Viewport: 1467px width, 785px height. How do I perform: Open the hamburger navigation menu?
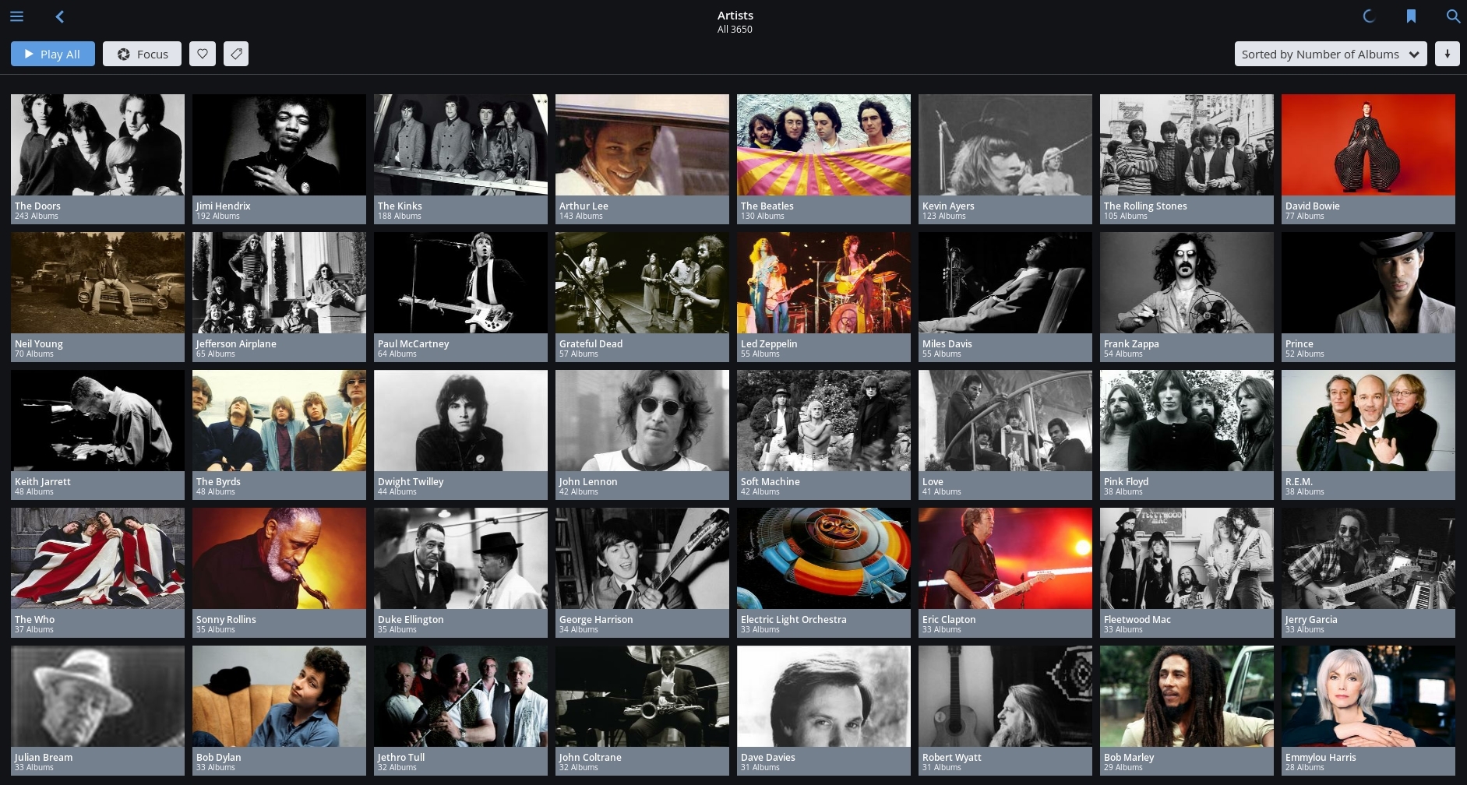click(x=16, y=16)
